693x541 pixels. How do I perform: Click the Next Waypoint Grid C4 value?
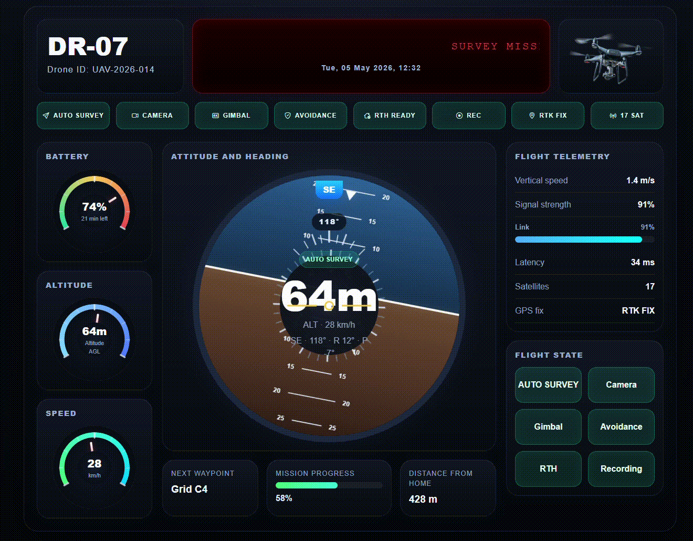190,489
